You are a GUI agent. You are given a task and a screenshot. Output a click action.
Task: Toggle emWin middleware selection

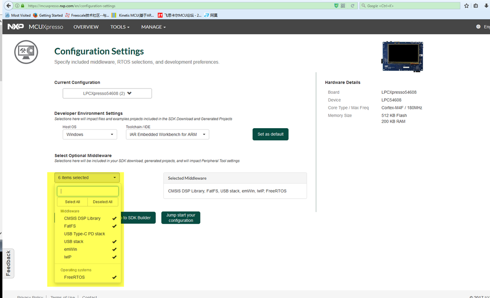click(x=87, y=249)
